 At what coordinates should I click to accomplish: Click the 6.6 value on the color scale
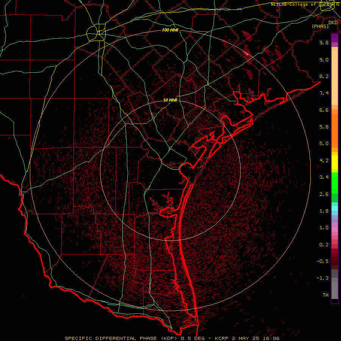[324, 110]
